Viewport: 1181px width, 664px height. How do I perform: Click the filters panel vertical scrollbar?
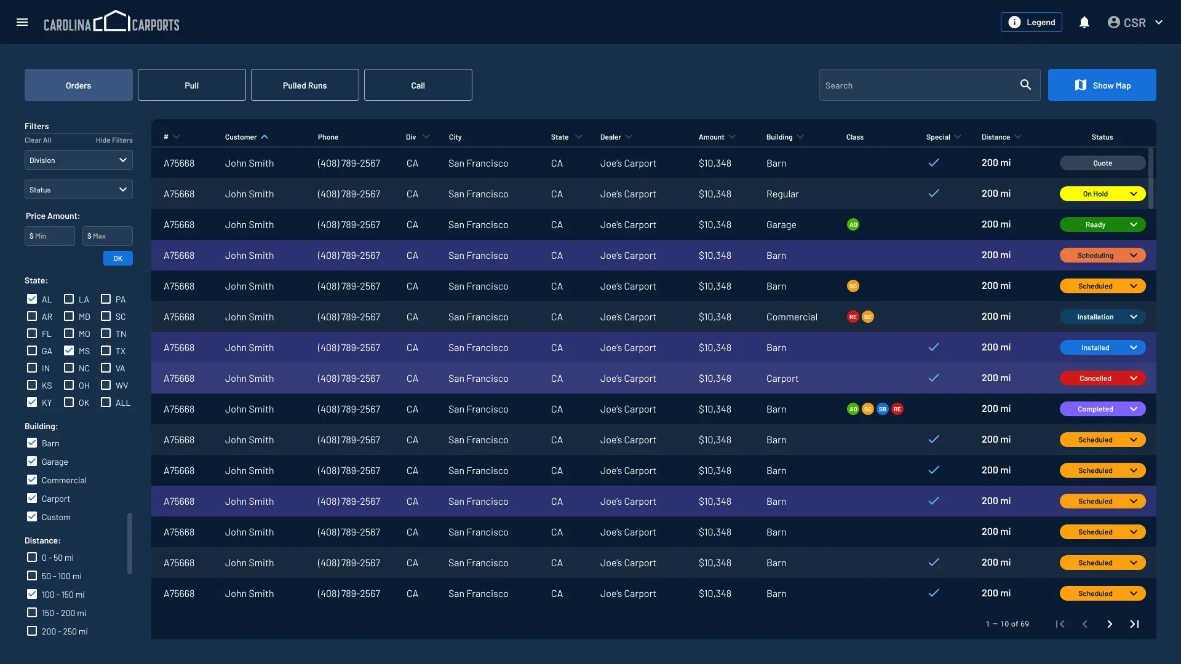tap(130, 543)
